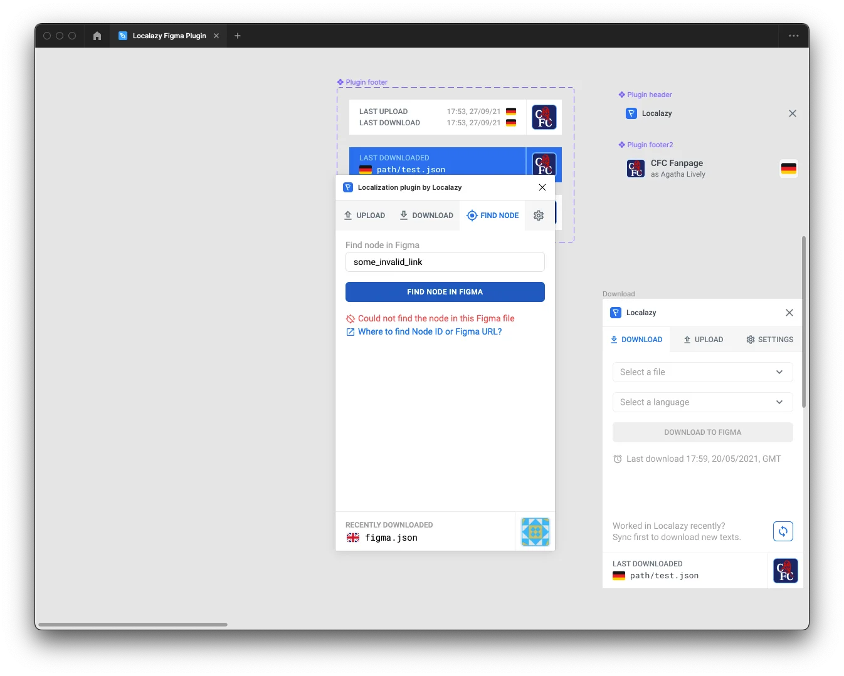The height and width of the screenshot is (676, 844).
Task: Click the Find node in Figma input field
Action: point(445,262)
